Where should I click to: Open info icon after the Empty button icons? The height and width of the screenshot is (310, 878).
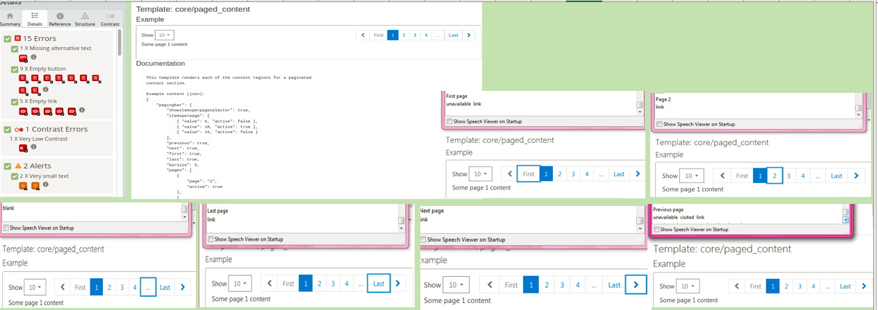[46, 89]
